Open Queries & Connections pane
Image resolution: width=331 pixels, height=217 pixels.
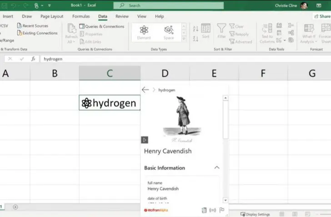102,26
